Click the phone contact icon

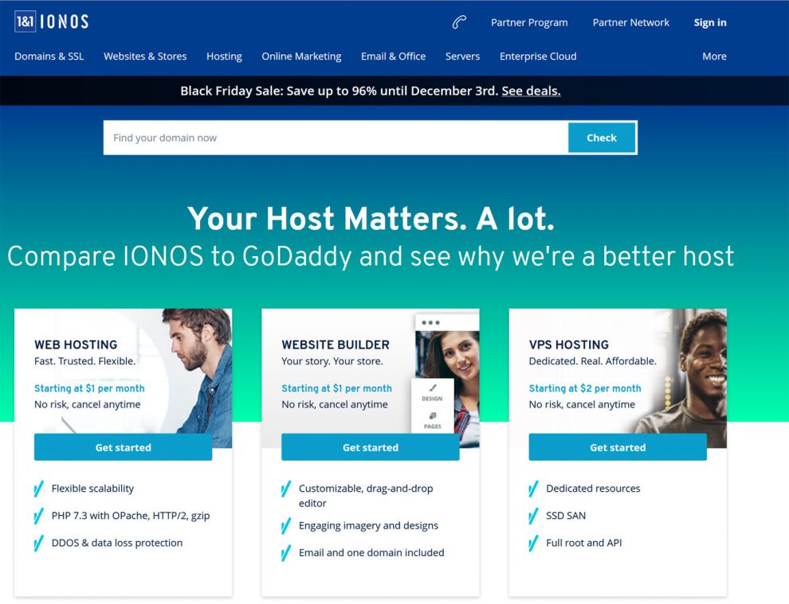pos(459,22)
